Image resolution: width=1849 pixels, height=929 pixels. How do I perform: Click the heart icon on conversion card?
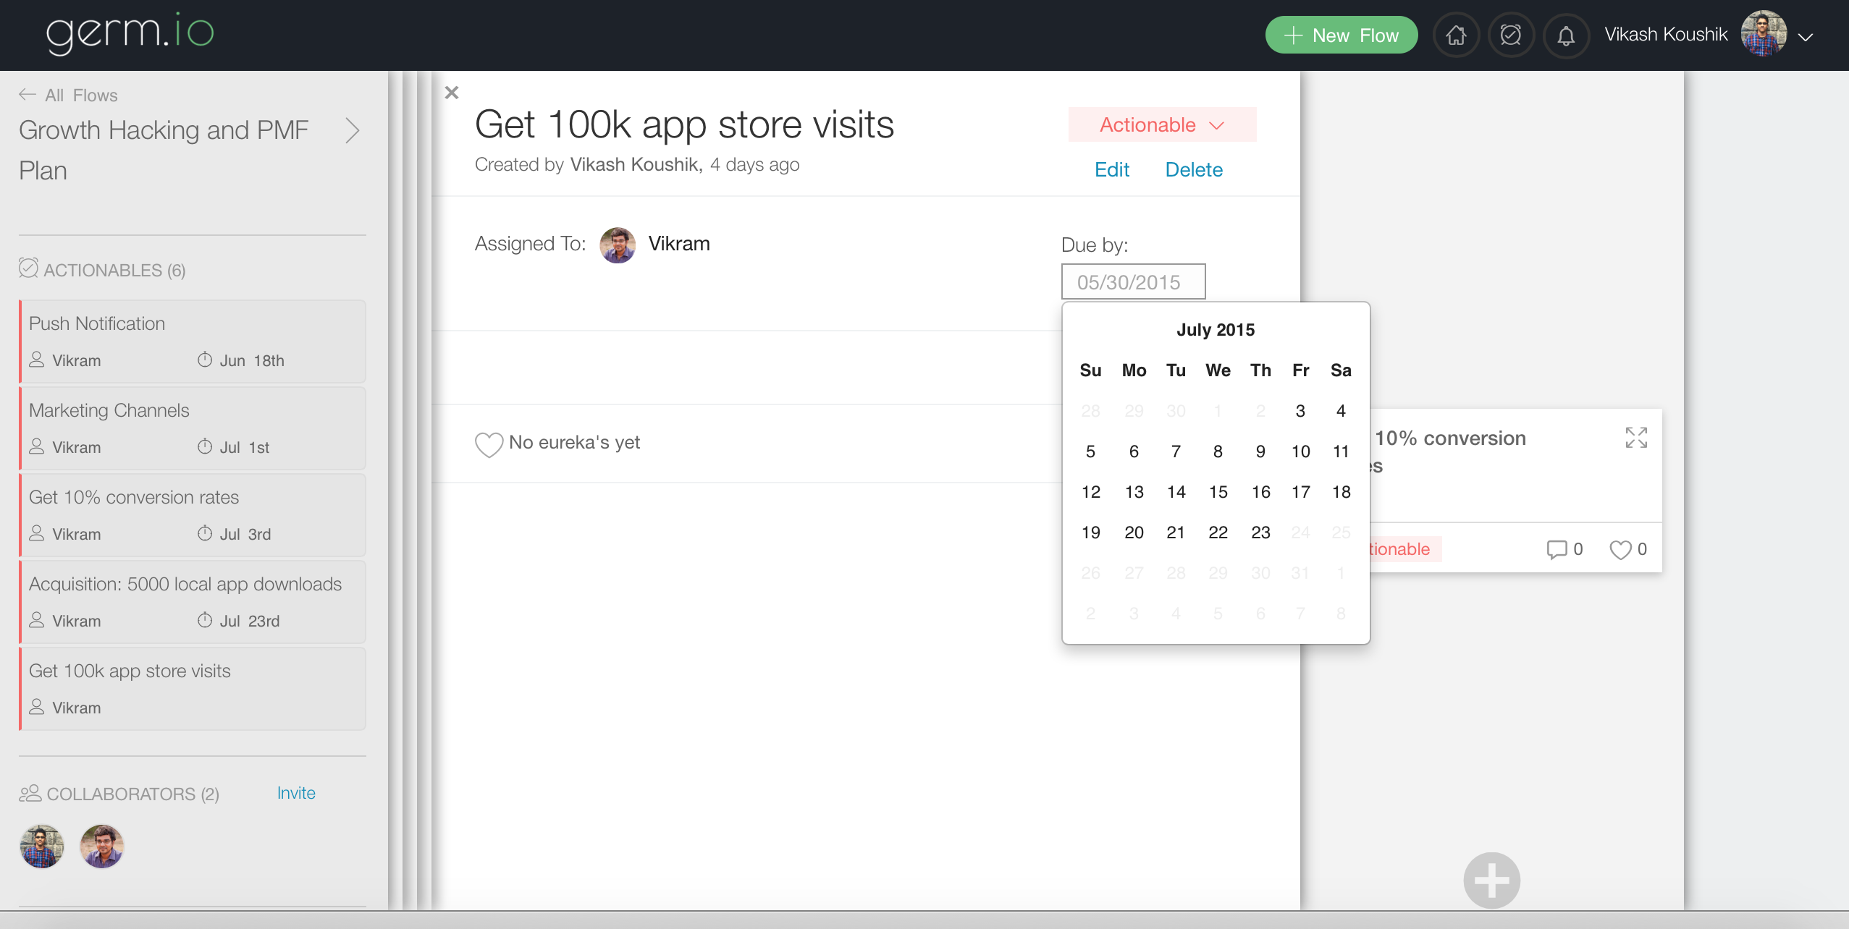tap(1620, 550)
